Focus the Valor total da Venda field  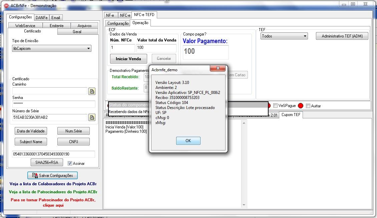point(156,48)
